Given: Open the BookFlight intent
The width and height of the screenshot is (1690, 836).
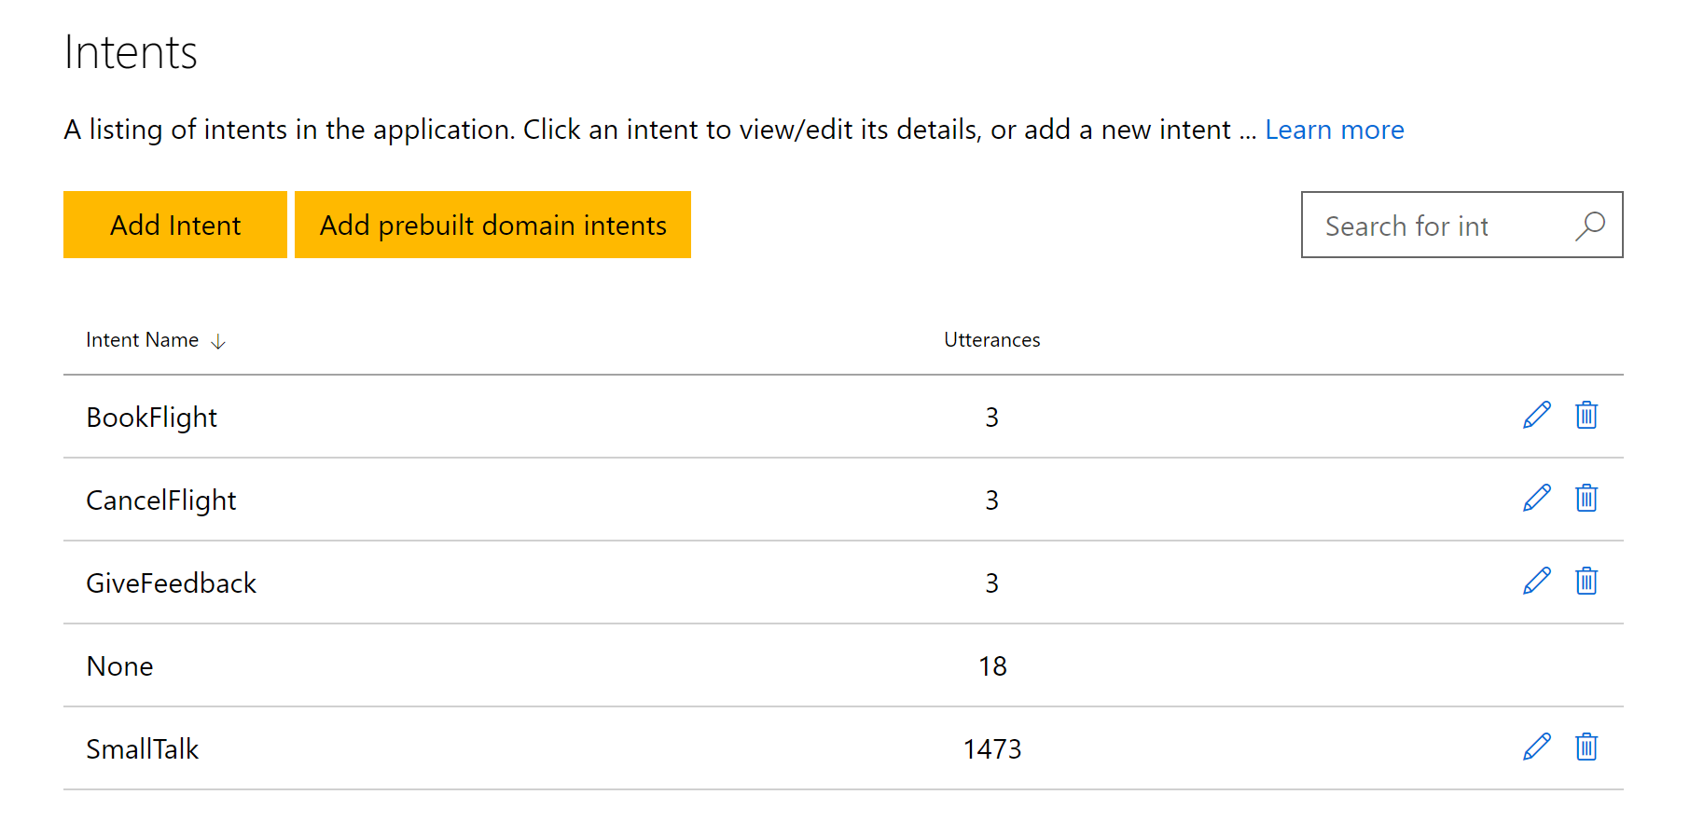Looking at the screenshot, I should coord(152,418).
